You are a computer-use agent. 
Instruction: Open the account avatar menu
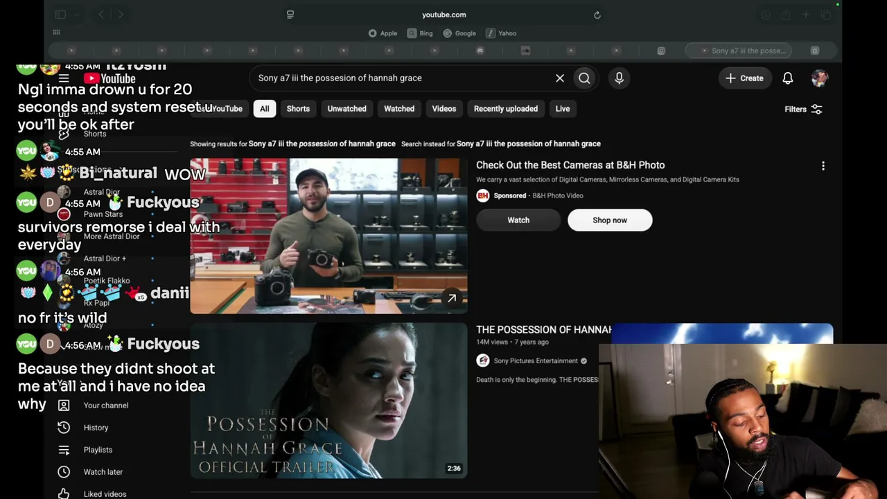(x=820, y=78)
